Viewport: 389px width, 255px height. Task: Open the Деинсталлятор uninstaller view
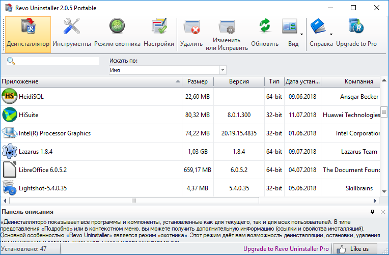tap(28, 35)
